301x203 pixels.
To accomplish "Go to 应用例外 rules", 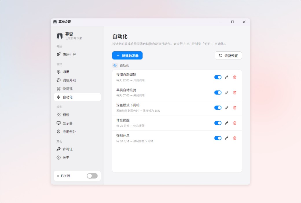I will [77, 132].
